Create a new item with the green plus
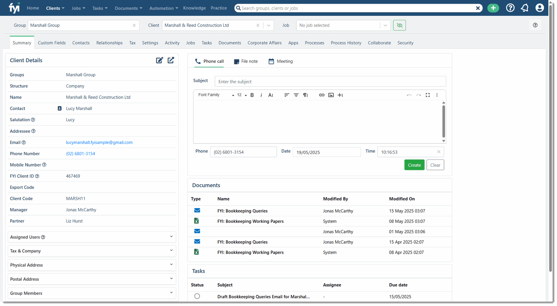Screen dimensions: 557x306 (x=493, y=8)
